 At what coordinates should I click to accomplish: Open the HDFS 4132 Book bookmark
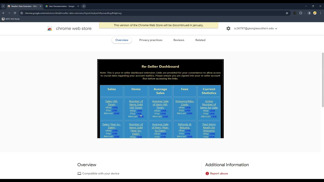pos(11,19)
